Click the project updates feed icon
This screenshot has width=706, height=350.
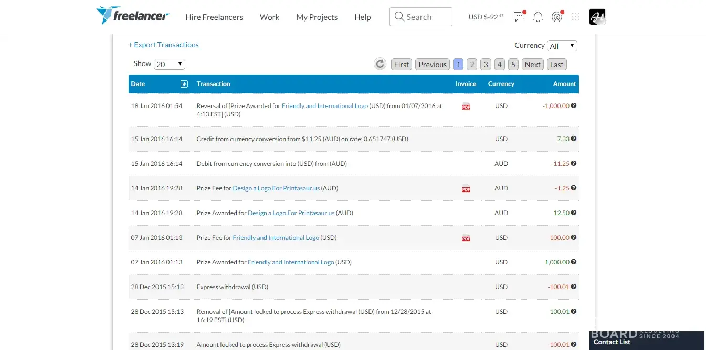tap(556, 17)
